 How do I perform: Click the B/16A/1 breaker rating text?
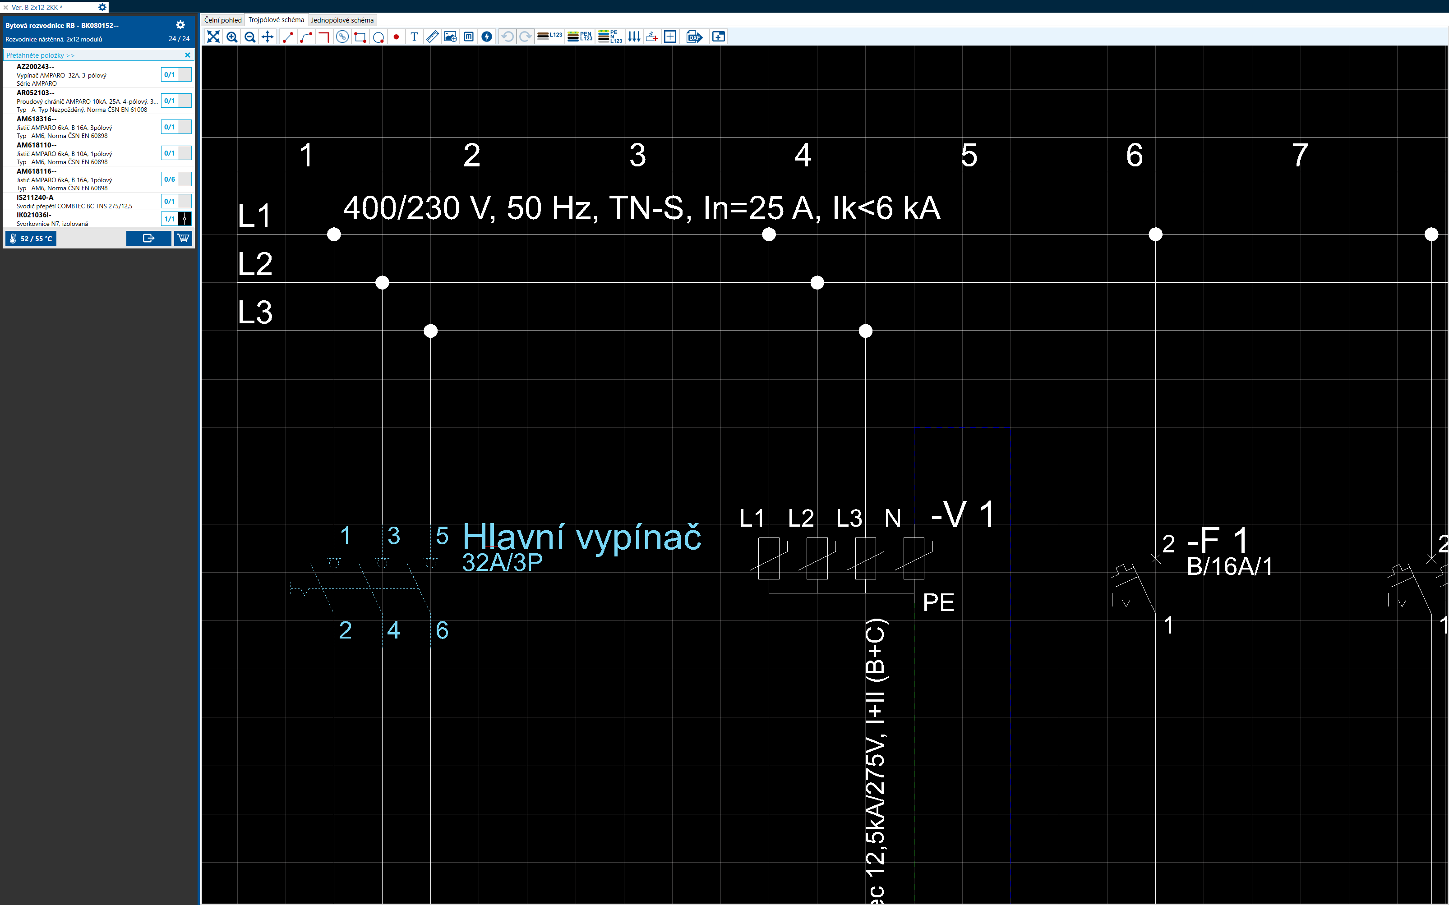click(1229, 566)
